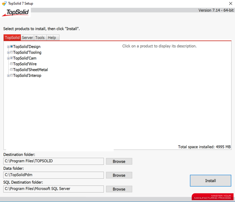Tick the TopSolid'Interop checkbox

[11, 75]
